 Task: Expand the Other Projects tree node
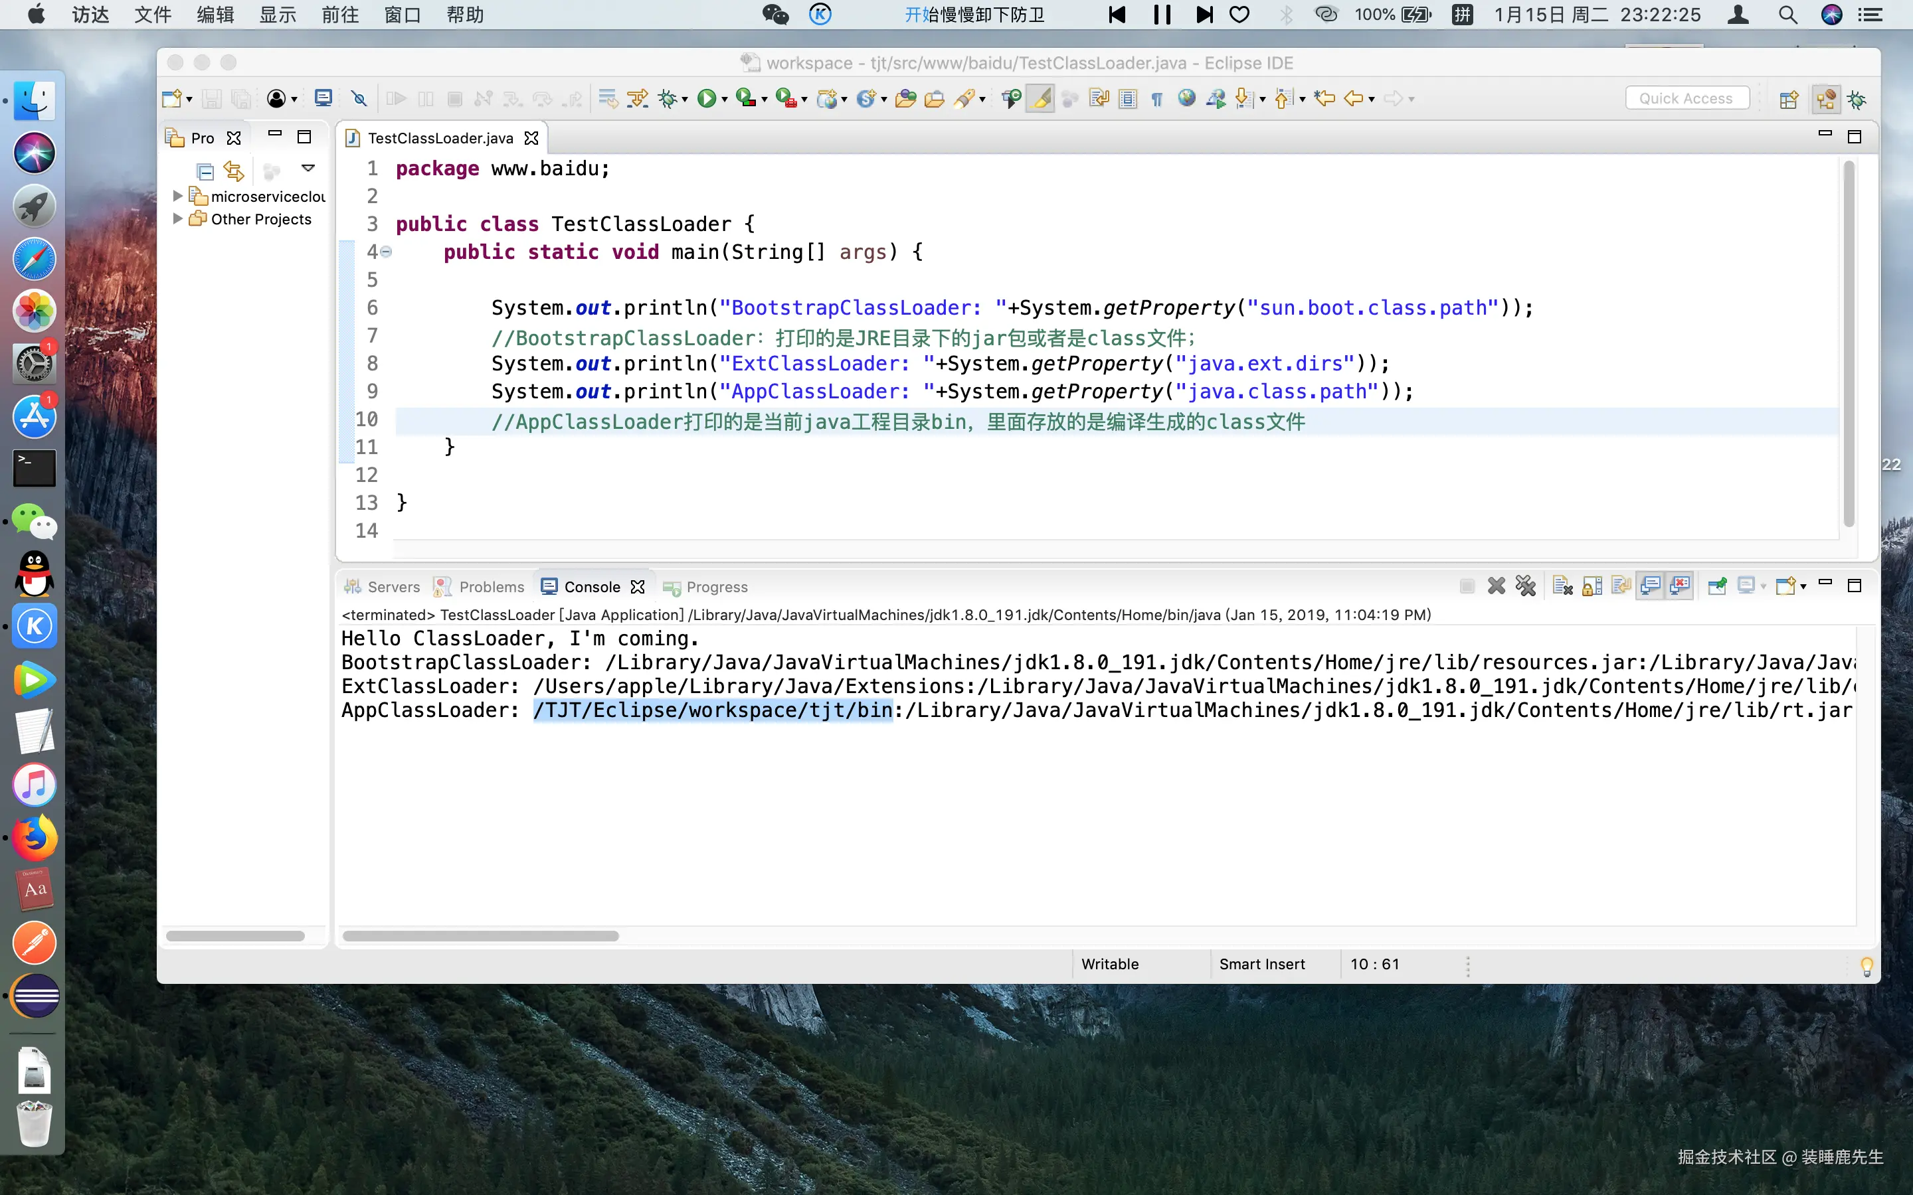178,219
